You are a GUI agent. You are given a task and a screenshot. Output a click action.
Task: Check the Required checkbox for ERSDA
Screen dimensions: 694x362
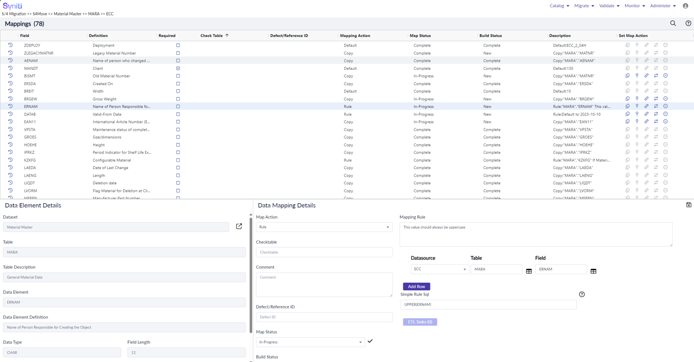pyautogui.click(x=178, y=83)
